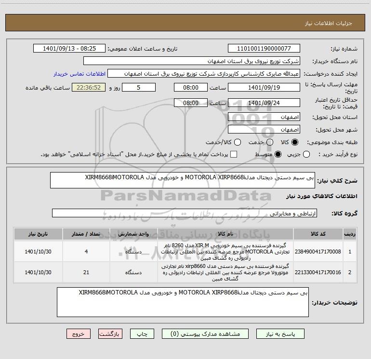
Task: Click product code 2213300417170016
Action: 318,272
